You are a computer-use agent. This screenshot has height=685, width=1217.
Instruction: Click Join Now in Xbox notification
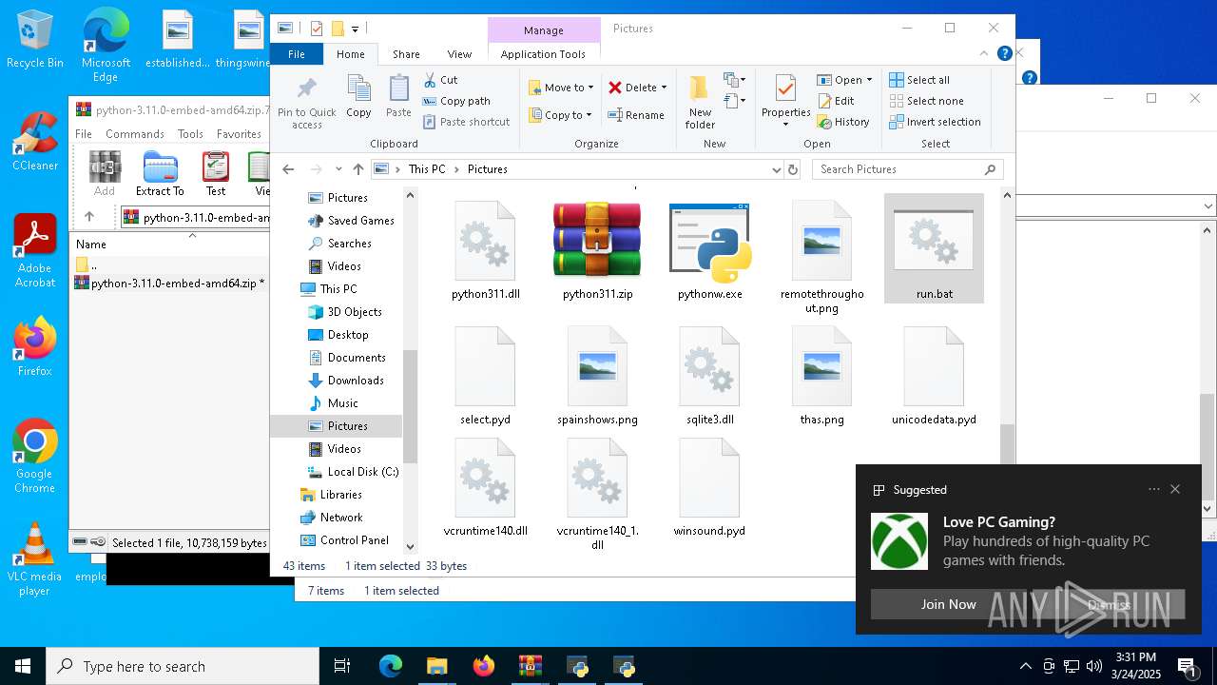click(948, 604)
